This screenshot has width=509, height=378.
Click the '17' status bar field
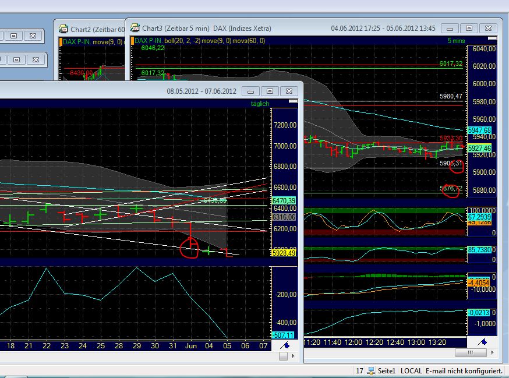(359, 370)
